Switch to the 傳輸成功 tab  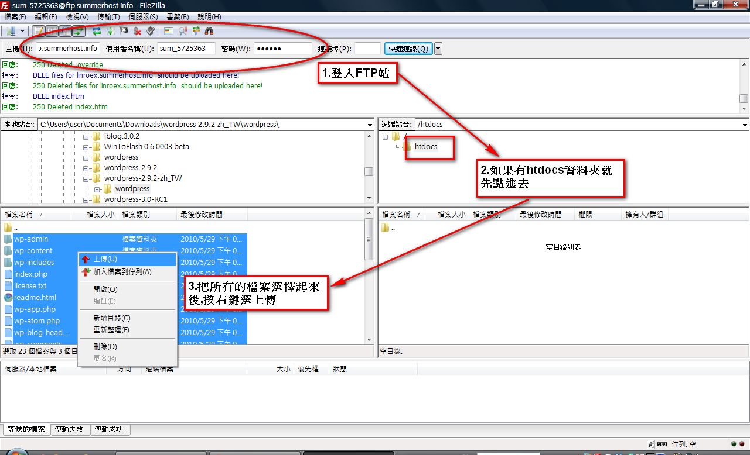tap(109, 429)
